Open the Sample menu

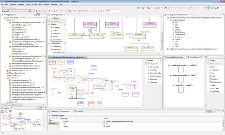[46, 4]
